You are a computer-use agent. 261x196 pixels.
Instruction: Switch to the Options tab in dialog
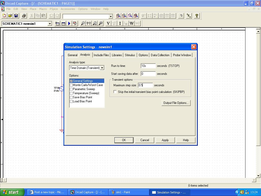[x=143, y=55]
